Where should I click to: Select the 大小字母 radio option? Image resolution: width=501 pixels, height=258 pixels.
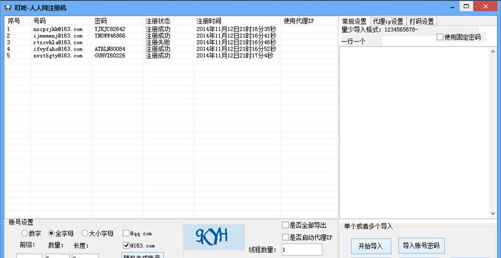point(85,234)
